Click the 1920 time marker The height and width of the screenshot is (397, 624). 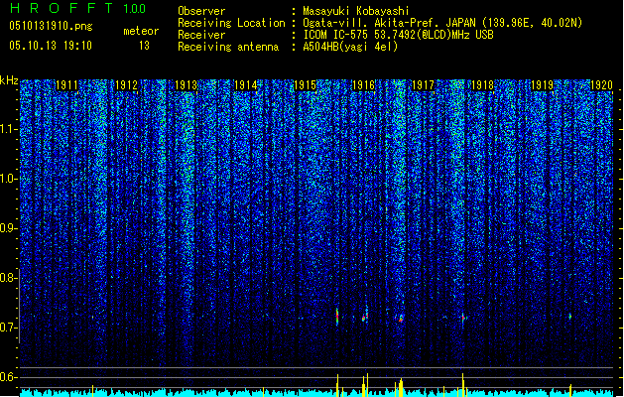click(x=601, y=85)
